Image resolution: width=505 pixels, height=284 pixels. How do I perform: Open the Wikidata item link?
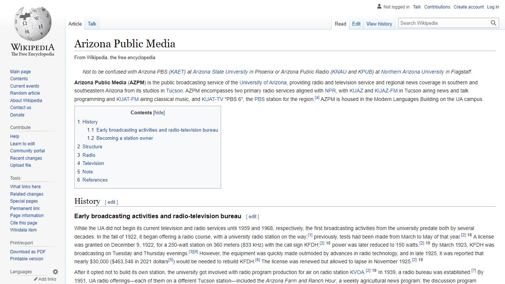coord(23,230)
